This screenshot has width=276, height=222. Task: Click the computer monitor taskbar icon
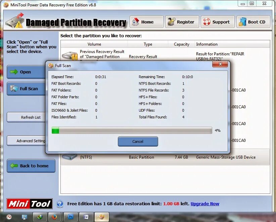(x=24, y=217)
